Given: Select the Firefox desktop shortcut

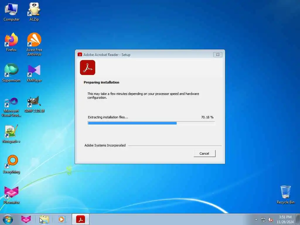Looking at the screenshot, I should click(x=11, y=42).
